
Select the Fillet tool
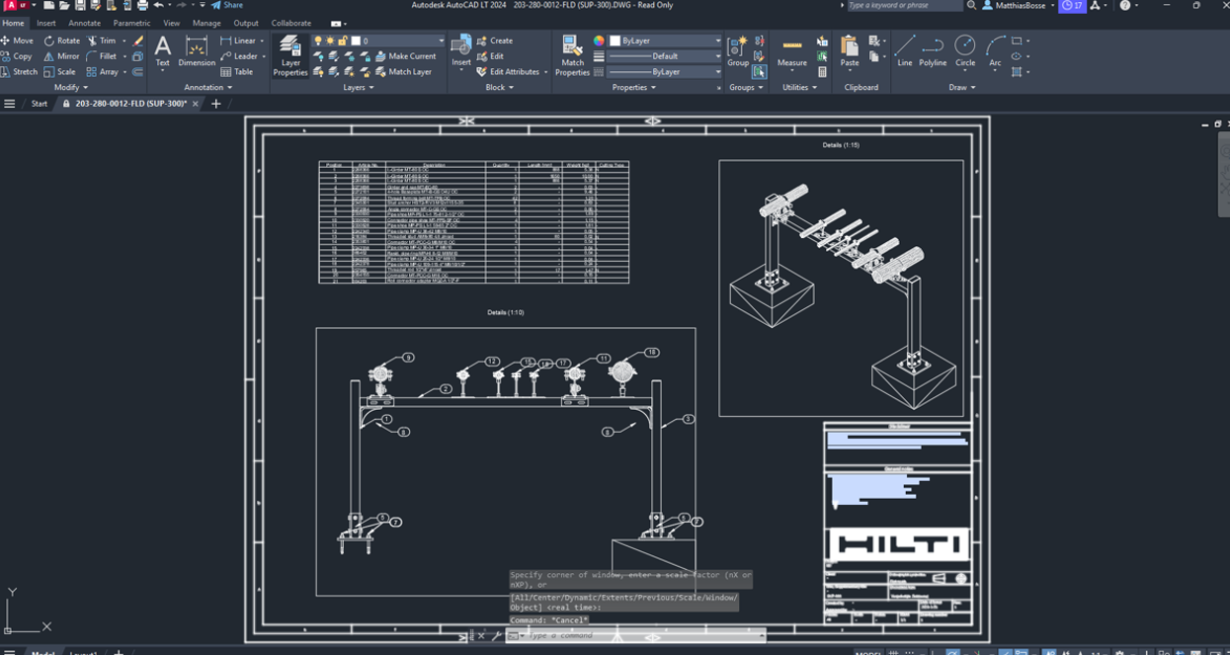pyautogui.click(x=102, y=56)
